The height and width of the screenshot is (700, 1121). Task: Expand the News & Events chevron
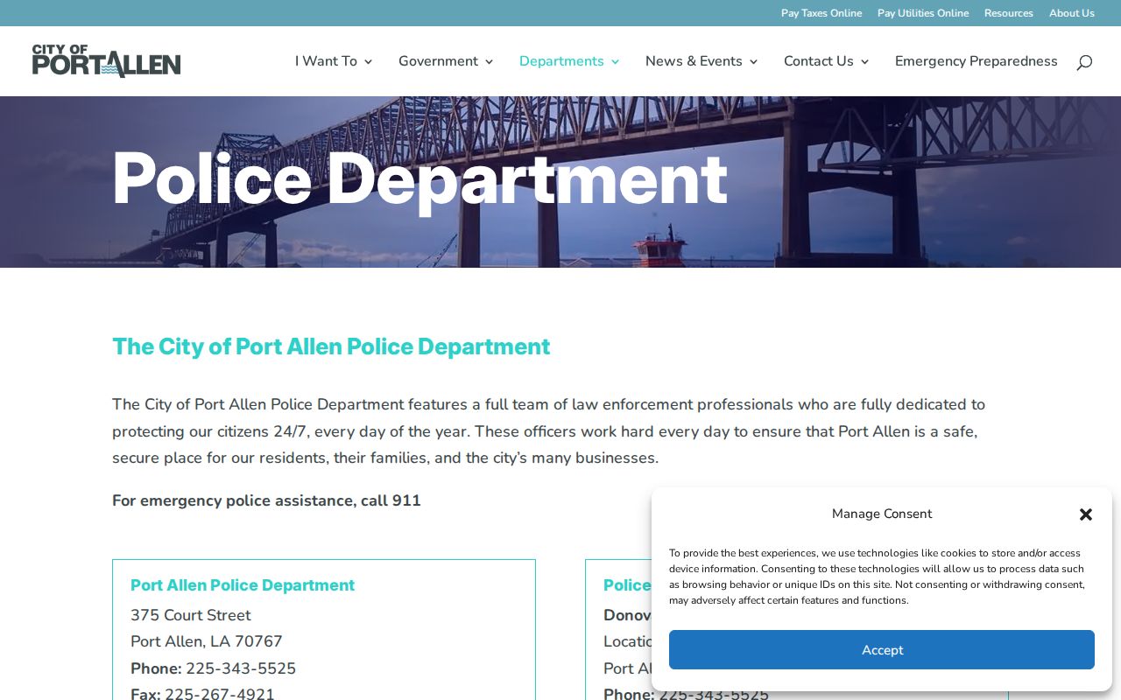pyautogui.click(x=753, y=62)
